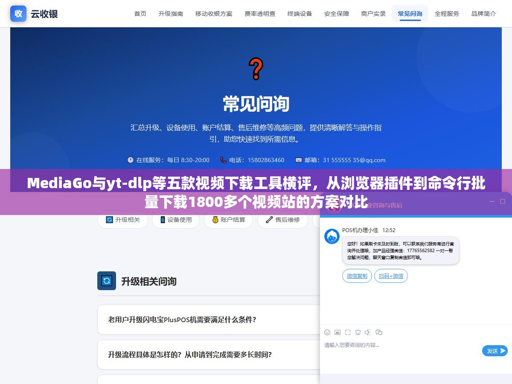
Task: Minimize the chat consultation window
Action: pos(492,201)
